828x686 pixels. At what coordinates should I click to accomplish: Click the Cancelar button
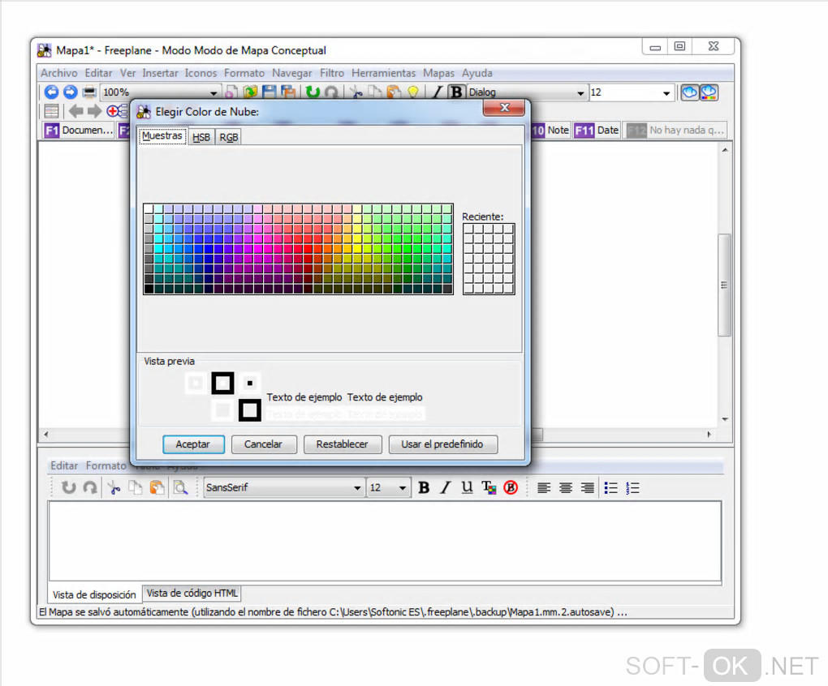tap(264, 444)
